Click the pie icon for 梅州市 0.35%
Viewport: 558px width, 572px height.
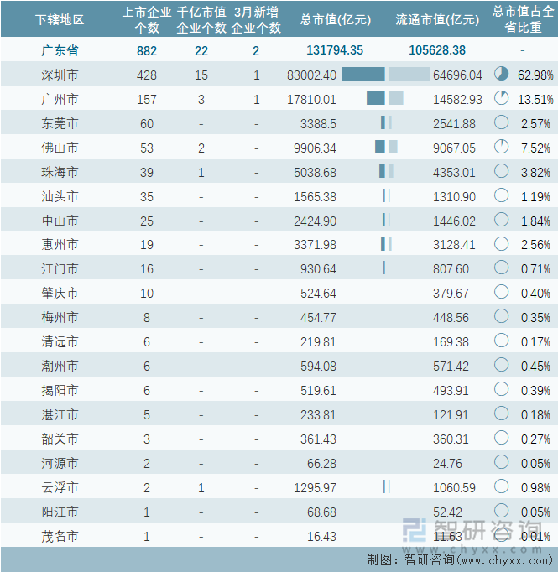(502, 316)
